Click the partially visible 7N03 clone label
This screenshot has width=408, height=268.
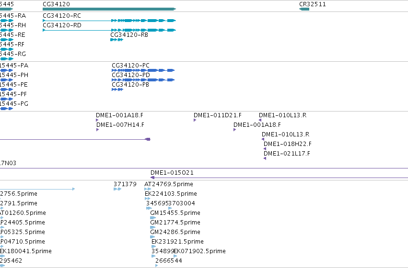(x=8, y=163)
